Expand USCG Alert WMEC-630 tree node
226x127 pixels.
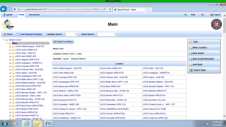[10, 57]
